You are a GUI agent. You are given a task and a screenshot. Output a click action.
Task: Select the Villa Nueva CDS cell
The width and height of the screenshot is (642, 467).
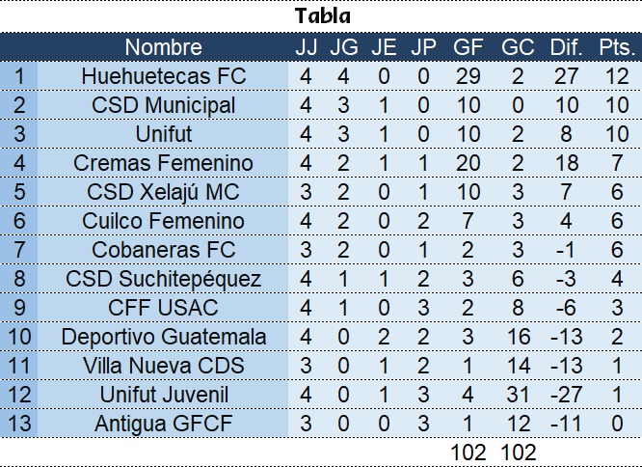click(164, 366)
